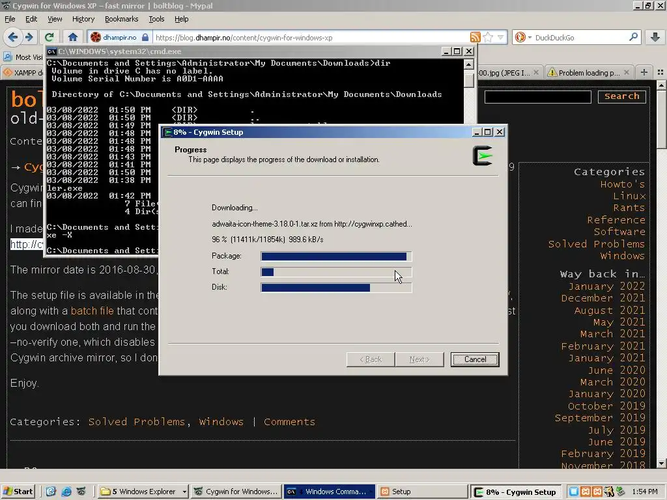Open the August 2021 archive link
Screen dimensions: 667x500
pos(610,311)
